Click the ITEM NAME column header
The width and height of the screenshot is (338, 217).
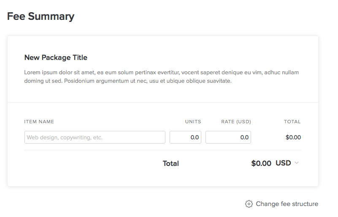[x=39, y=122]
